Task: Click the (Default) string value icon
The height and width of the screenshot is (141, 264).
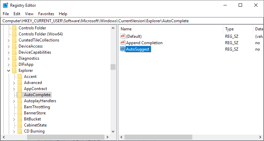Action: [123, 36]
